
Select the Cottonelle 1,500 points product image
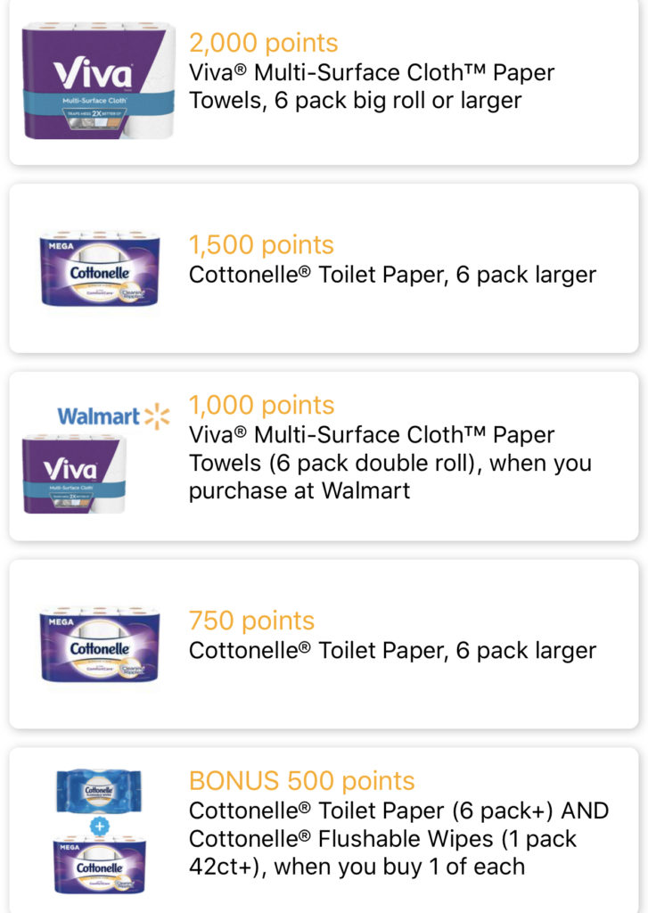coord(100,268)
